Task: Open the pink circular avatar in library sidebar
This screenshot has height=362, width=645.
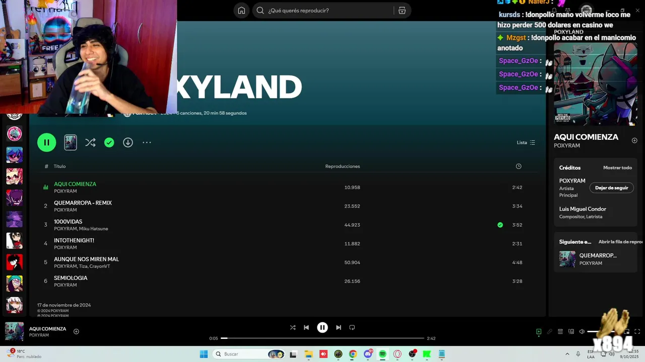Action: click(14, 134)
